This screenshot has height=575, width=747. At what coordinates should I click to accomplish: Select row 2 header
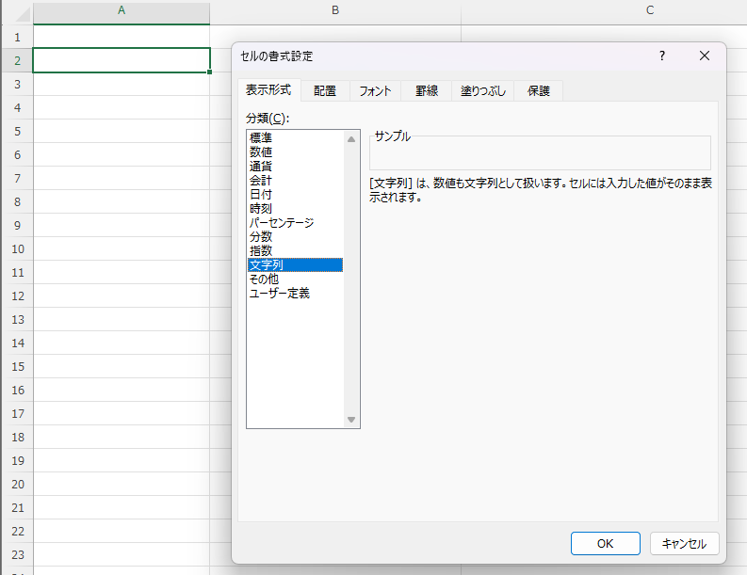pos(17,61)
